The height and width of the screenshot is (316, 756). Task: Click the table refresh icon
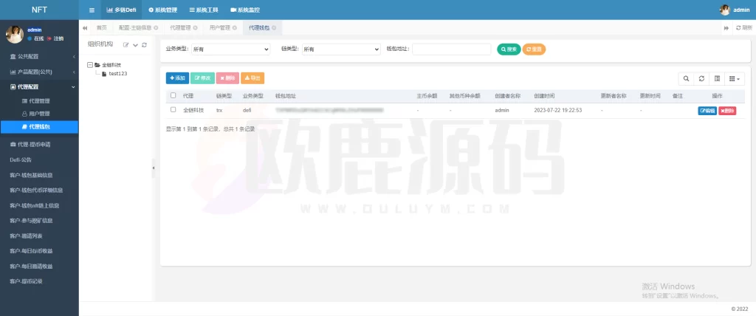coord(701,78)
